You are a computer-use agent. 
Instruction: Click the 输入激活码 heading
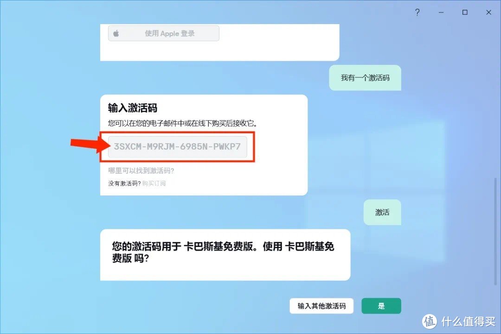click(x=133, y=108)
